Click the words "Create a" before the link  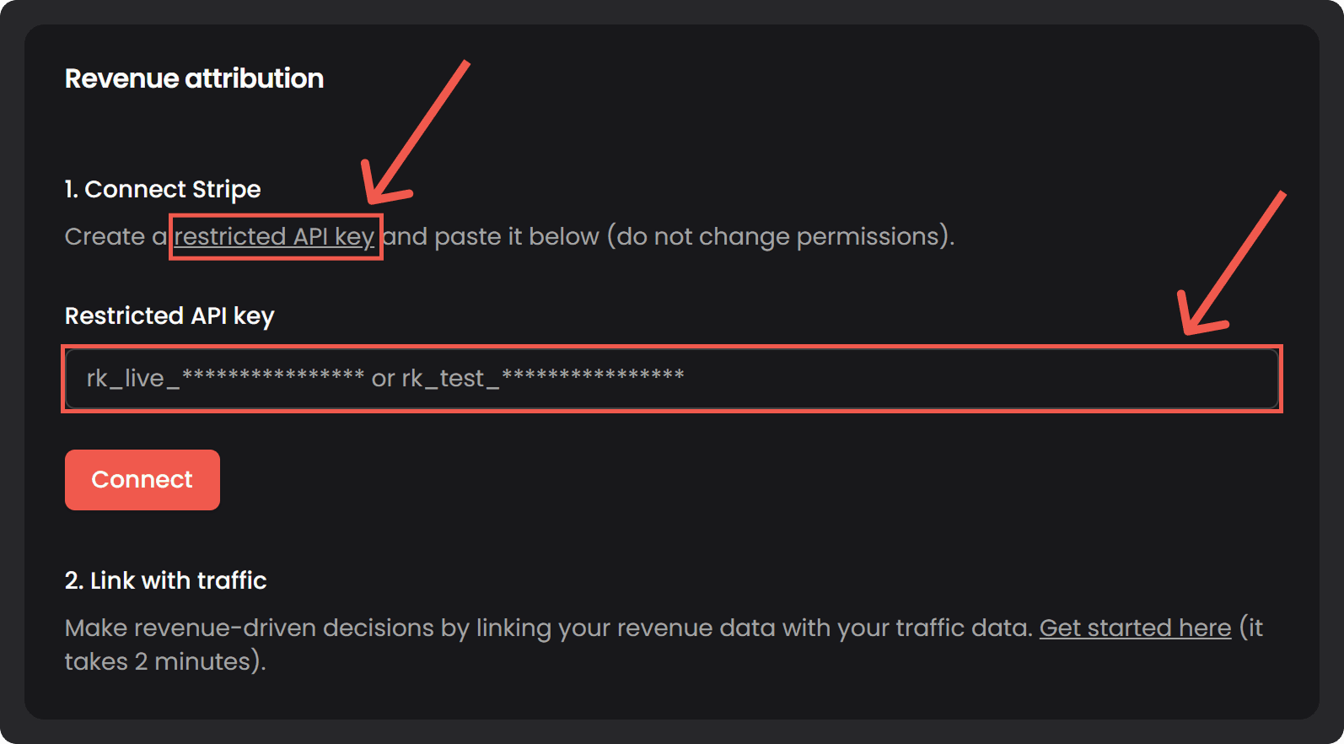point(116,237)
